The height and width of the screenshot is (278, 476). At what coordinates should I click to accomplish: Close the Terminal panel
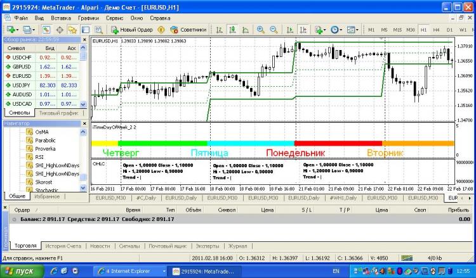(x=5, y=208)
